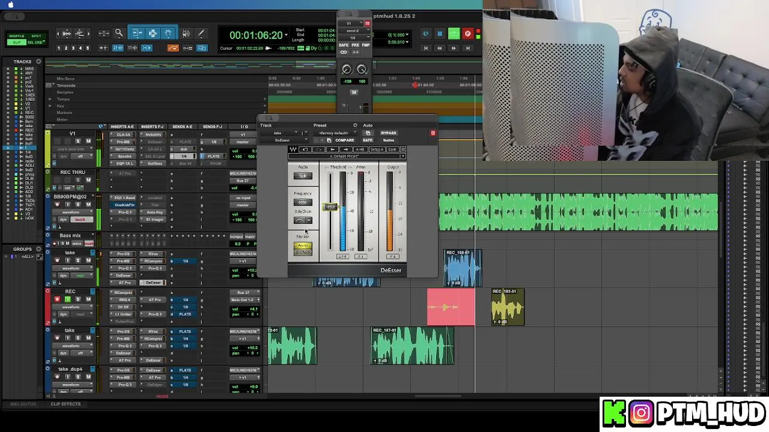
Task: Select the pink clip on REC track
Action: tap(451, 307)
